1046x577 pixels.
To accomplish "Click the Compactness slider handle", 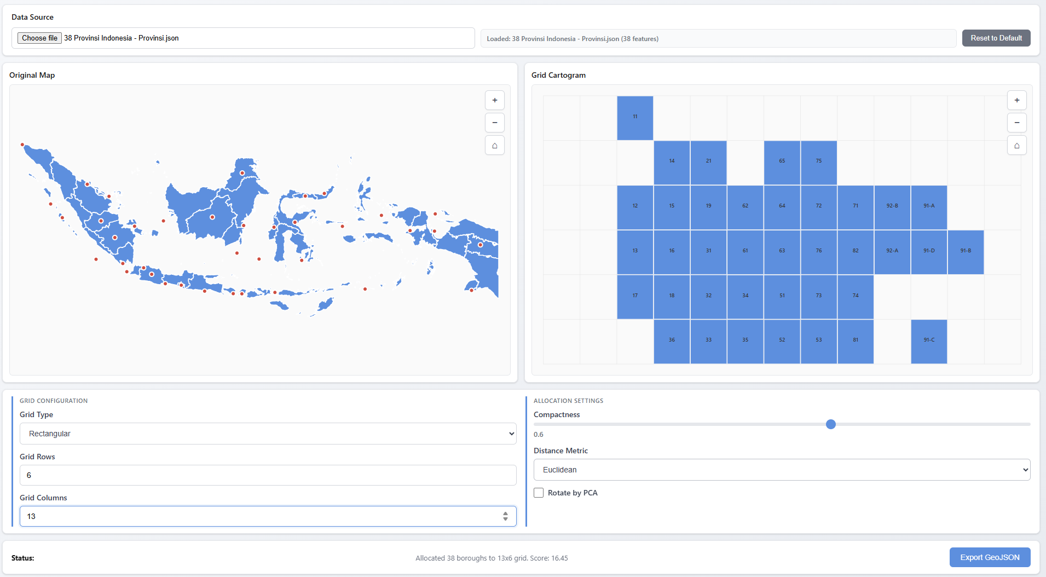I will (x=830, y=424).
